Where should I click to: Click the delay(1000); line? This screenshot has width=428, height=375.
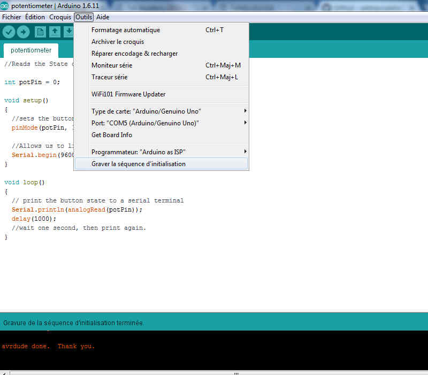[34, 219]
